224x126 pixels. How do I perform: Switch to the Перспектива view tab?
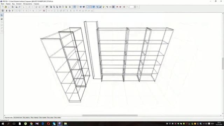pos(8,118)
